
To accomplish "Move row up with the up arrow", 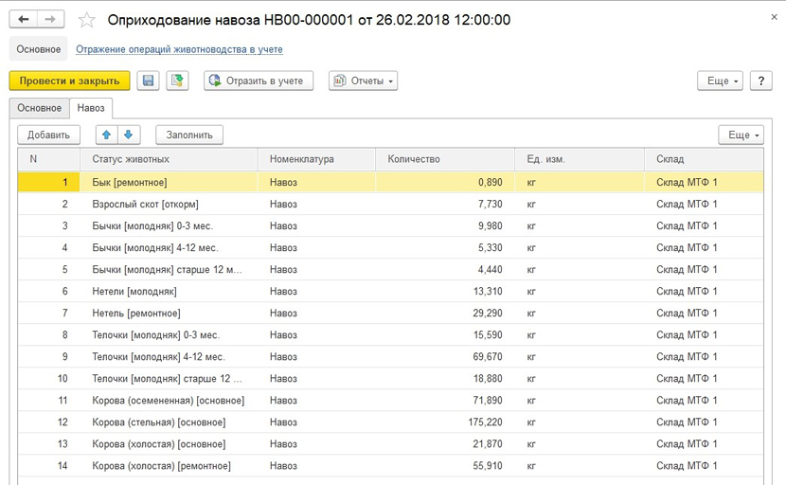I will pyautogui.click(x=107, y=135).
